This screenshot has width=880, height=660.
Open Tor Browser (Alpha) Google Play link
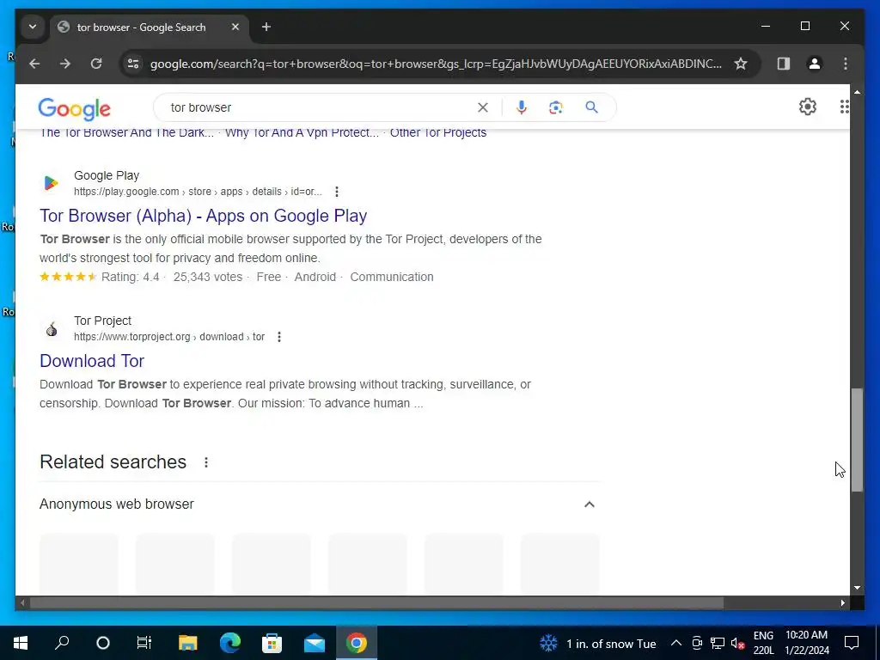click(203, 216)
